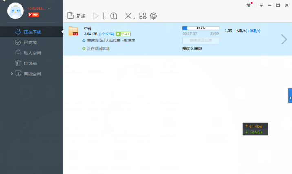Delete the task with the X icon
The width and height of the screenshot is (292, 174).
(128, 16)
